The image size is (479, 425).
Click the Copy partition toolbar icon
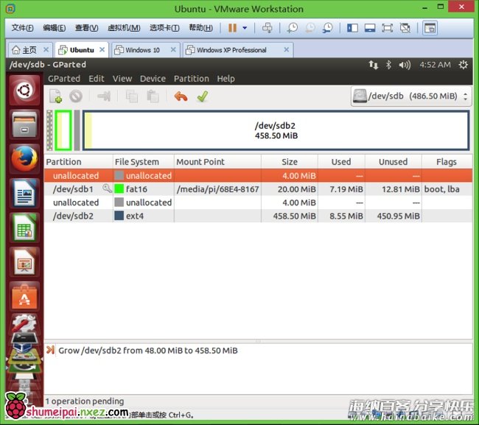point(132,96)
